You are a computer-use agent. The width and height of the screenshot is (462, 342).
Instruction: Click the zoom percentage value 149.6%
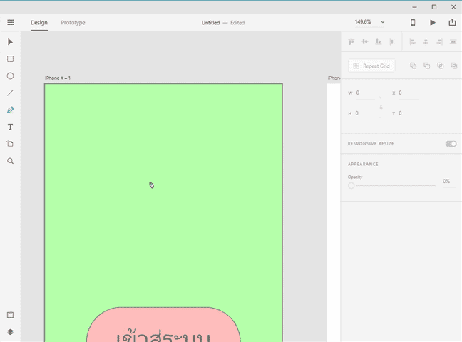(363, 22)
